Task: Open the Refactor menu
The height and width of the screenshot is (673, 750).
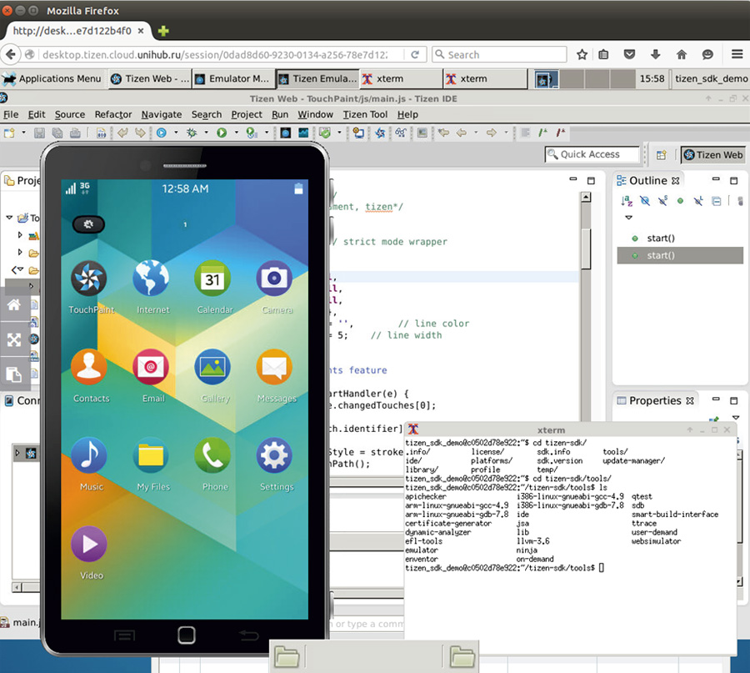Action: 112,114
